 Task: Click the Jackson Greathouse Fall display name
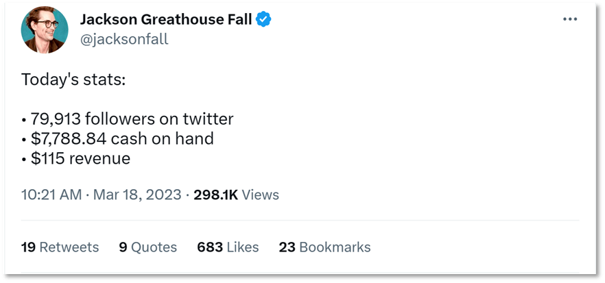[x=166, y=19]
